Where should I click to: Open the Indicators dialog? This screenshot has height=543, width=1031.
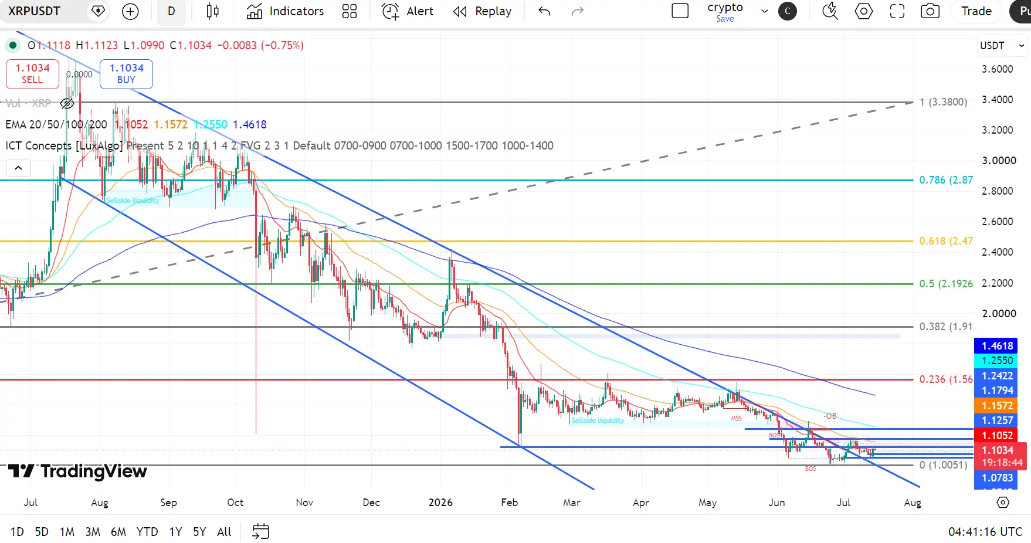tap(285, 11)
